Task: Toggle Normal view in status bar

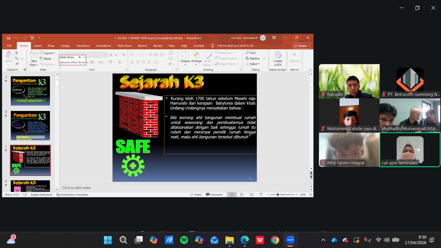Action: [x=232, y=195]
